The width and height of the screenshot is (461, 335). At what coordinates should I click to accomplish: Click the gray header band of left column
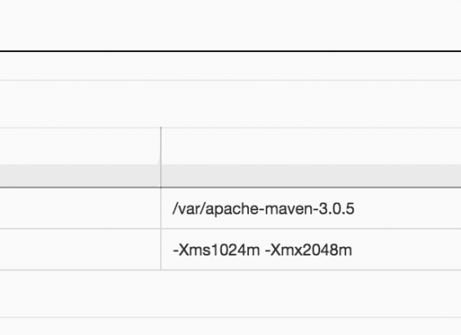[80, 175]
